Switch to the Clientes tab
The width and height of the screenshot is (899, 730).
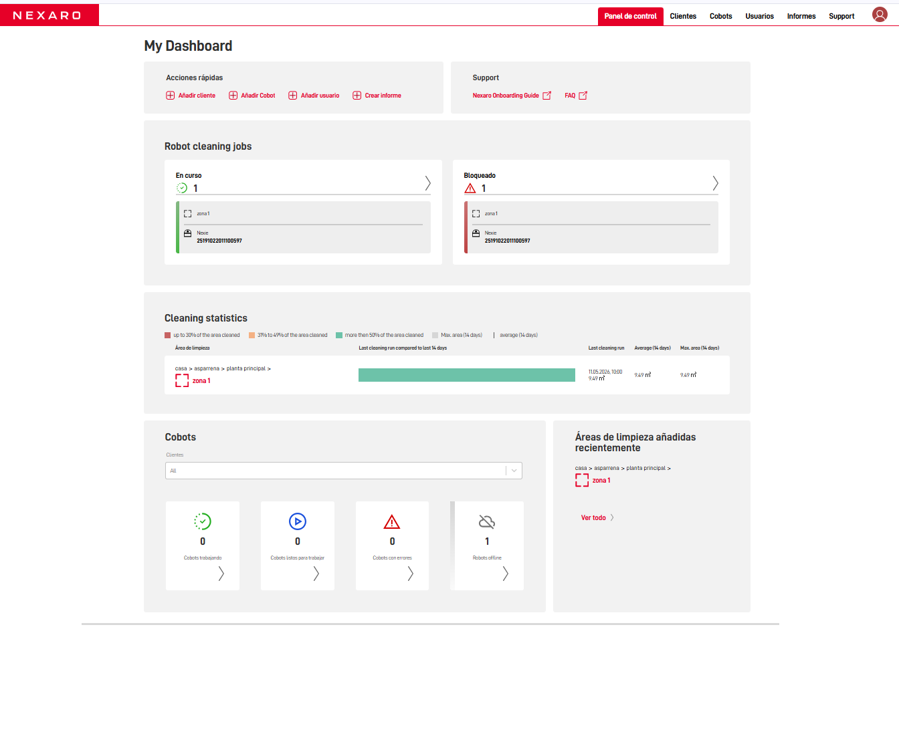click(x=683, y=16)
